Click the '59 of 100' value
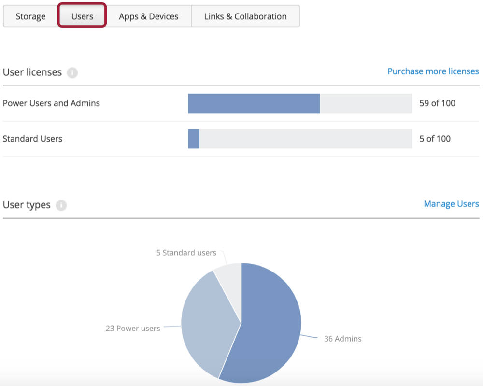483x386 pixels. click(438, 103)
